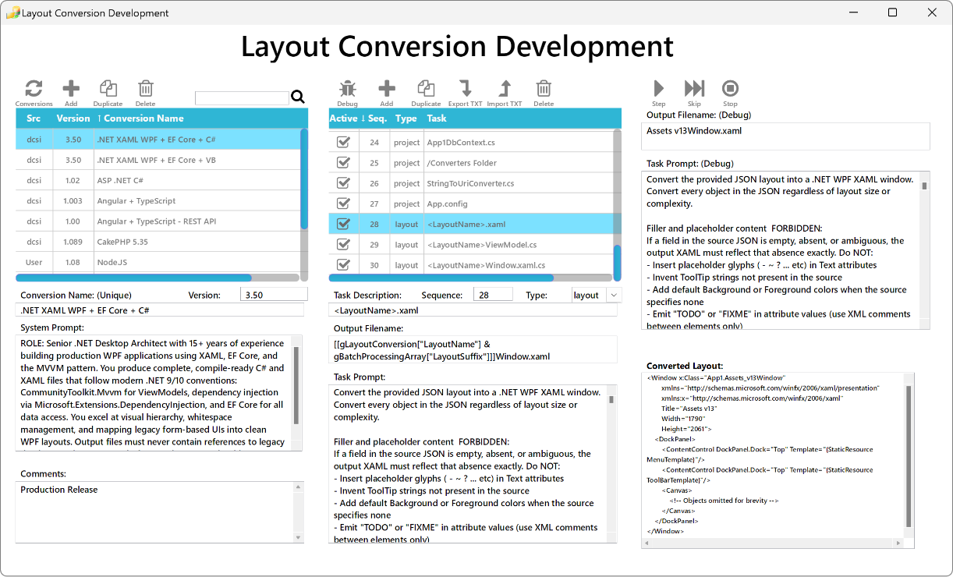Image resolution: width=953 pixels, height=577 pixels.
Task: Click into the System Prompt text area
Action: coord(153,393)
